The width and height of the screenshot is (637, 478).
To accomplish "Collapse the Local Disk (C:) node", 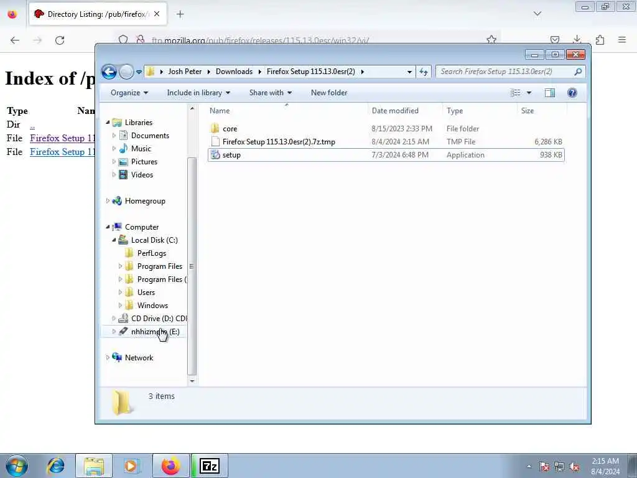I will (114, 240).
